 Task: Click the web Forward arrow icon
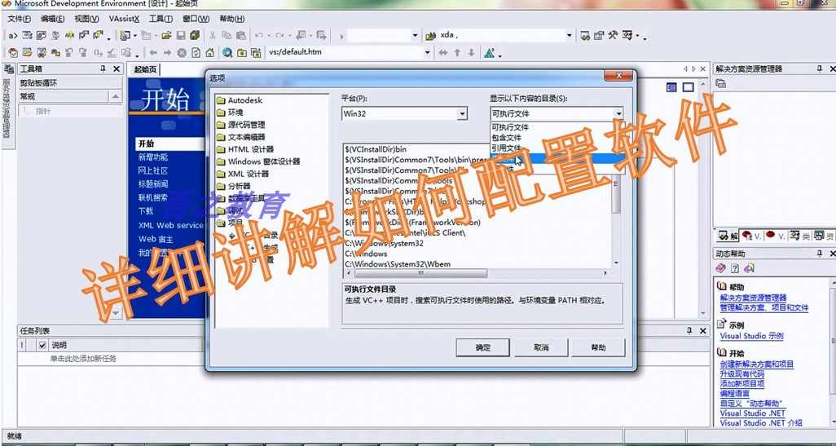(167, 52)
